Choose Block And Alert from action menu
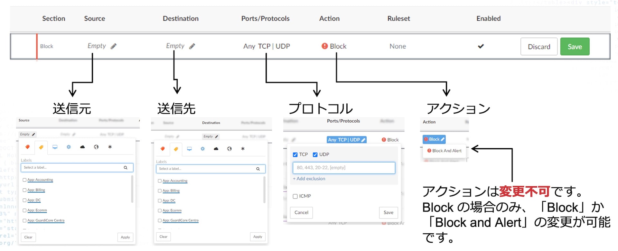This screenshot has height=251, width=618. coord(444,151)
